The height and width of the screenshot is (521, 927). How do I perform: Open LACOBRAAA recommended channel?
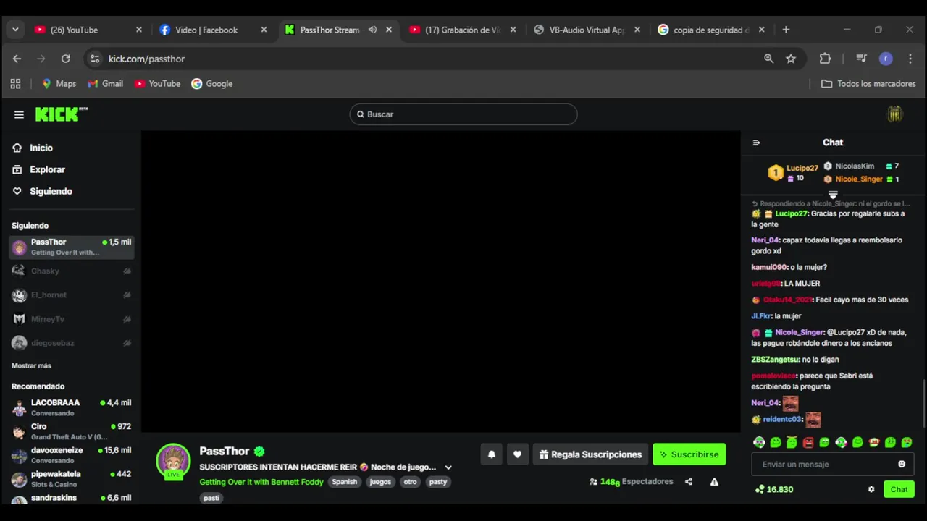71,407
